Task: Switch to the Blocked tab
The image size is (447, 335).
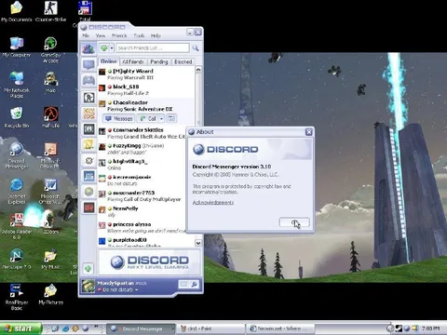Action: [x=183, y=61]
